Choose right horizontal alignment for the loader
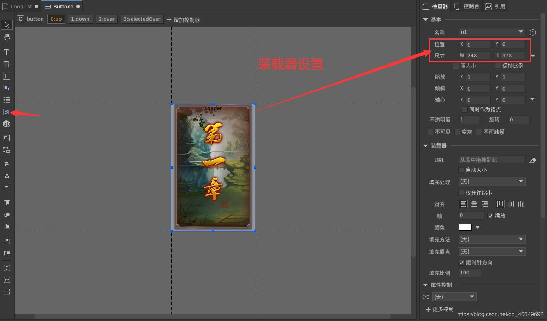 point(485,204)
